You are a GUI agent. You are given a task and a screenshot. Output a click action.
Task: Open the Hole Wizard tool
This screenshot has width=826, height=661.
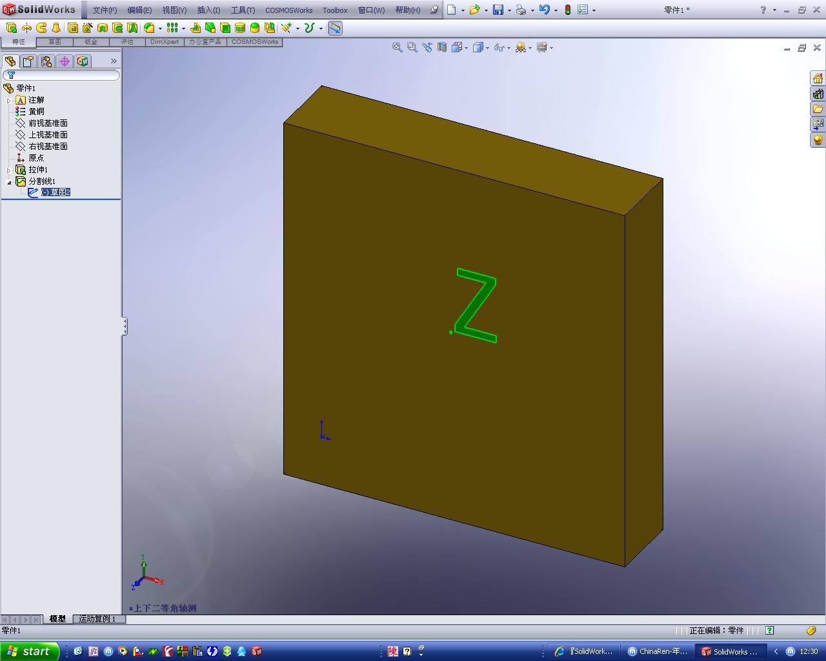coord(88,28)
